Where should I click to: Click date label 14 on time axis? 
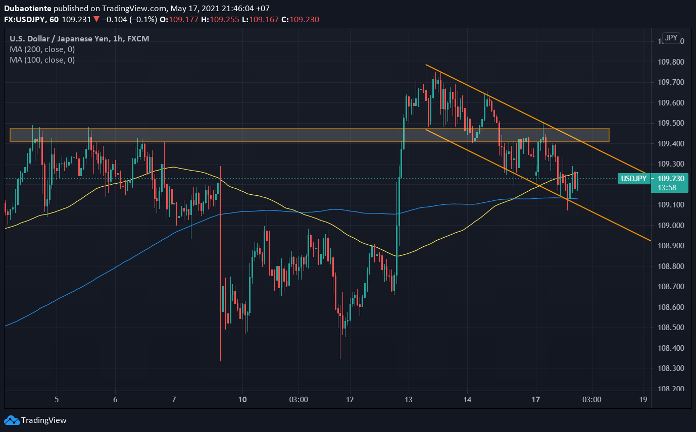click(468, 399)
